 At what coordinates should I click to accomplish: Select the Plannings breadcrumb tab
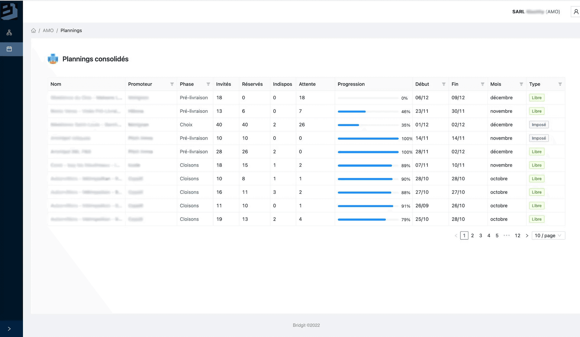pos(71,30)
